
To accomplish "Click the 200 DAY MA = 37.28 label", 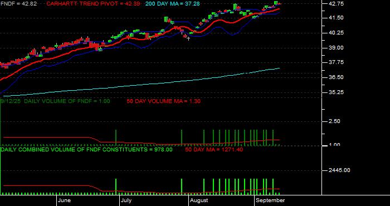I will (172, 4).
